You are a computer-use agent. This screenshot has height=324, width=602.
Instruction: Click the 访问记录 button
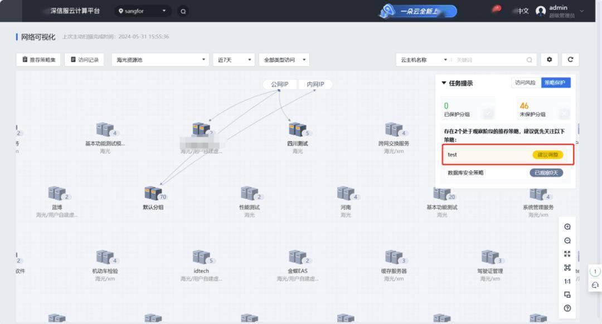85,60
